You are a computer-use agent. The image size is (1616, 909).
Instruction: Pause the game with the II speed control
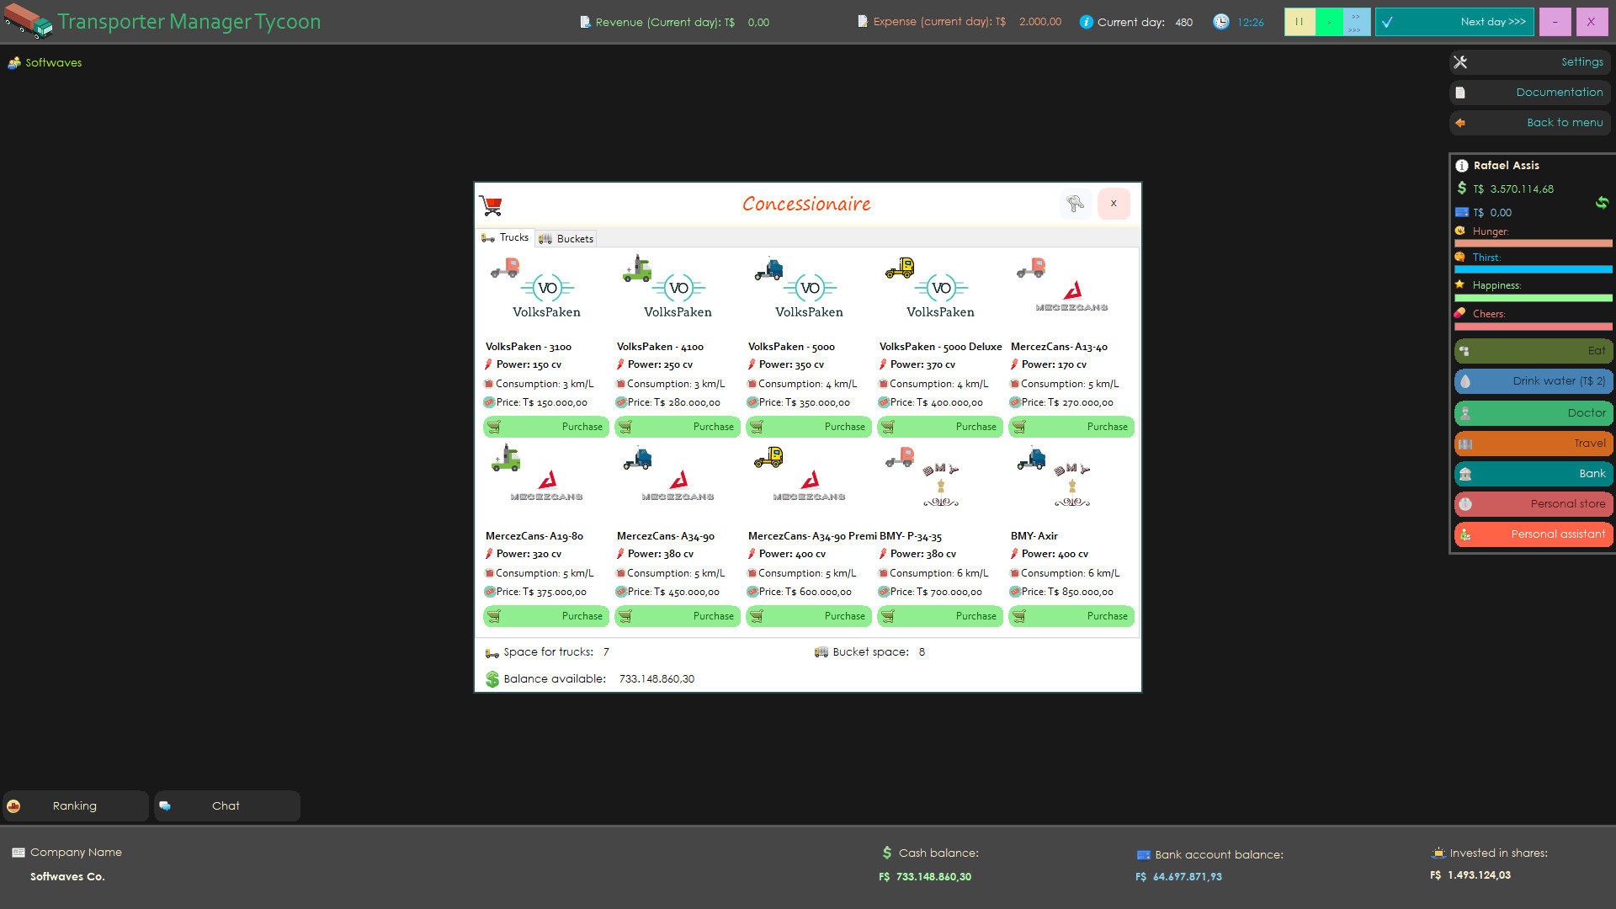coord(1300,22)
